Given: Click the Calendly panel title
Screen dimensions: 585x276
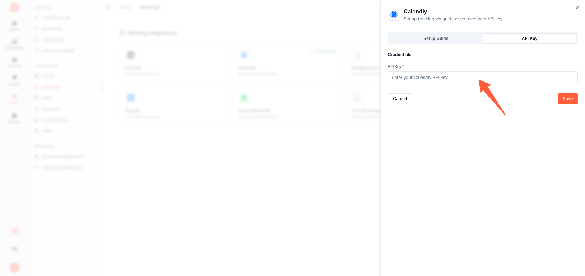Looking at the screenshot, I should [415, 12].
